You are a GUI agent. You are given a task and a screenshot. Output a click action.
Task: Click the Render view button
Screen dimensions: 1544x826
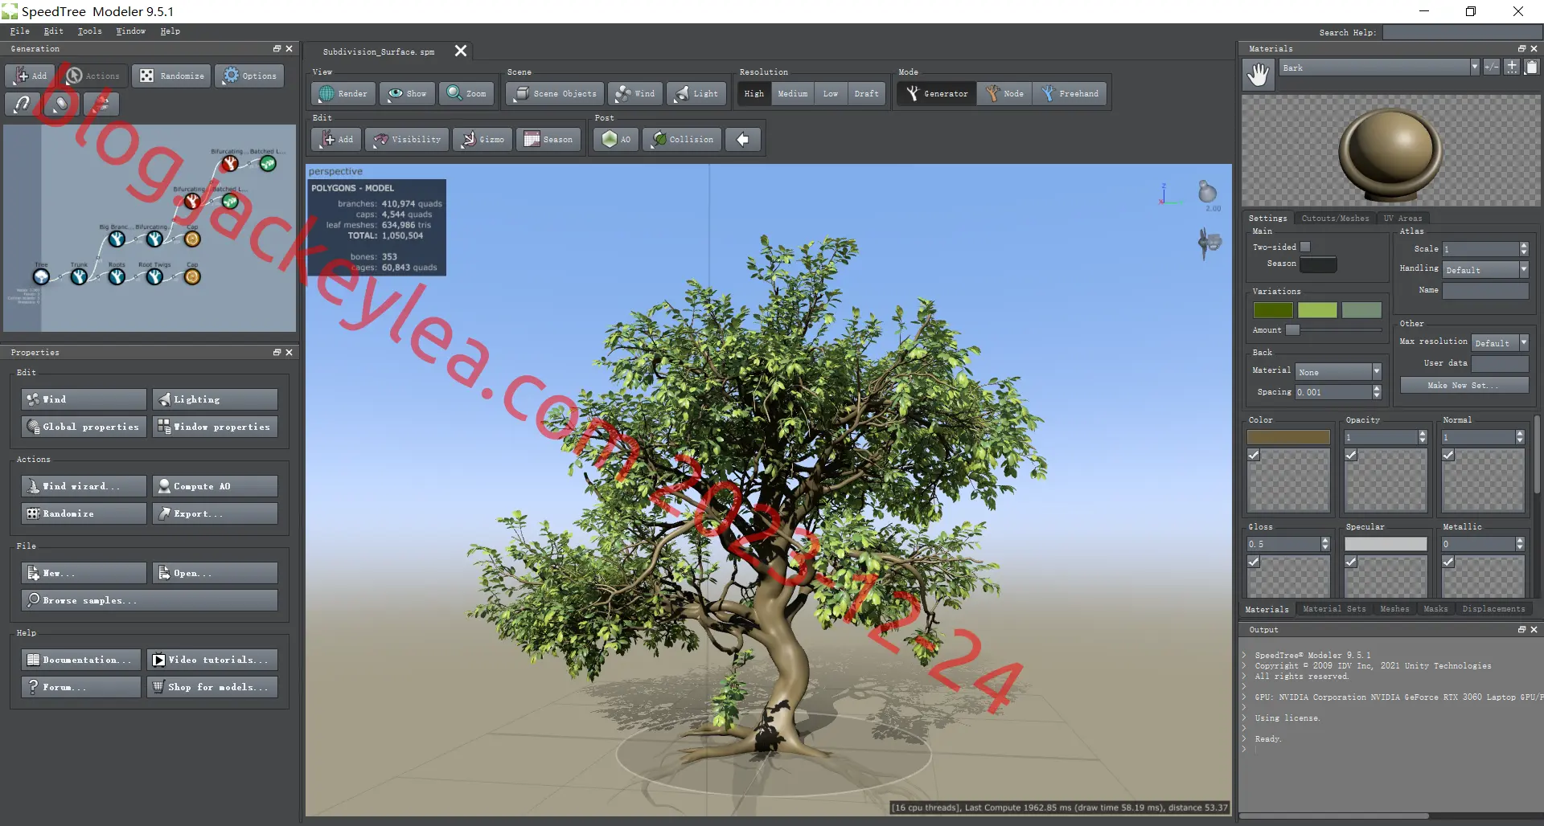click(343, 94)
